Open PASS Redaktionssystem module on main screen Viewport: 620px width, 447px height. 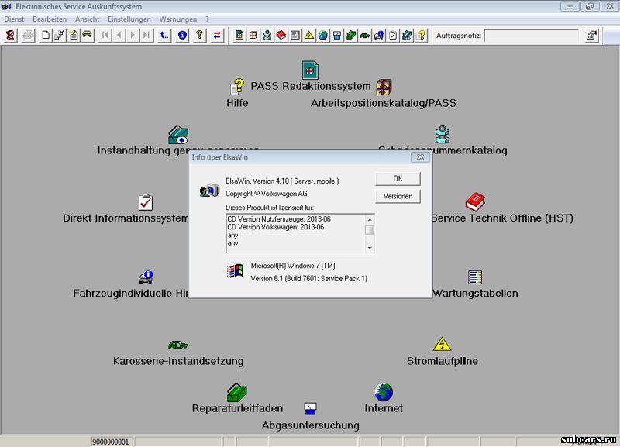click(311, 71)
